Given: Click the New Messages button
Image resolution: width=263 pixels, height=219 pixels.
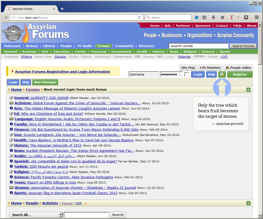Looking at the screenshot, I should point(45,82).
